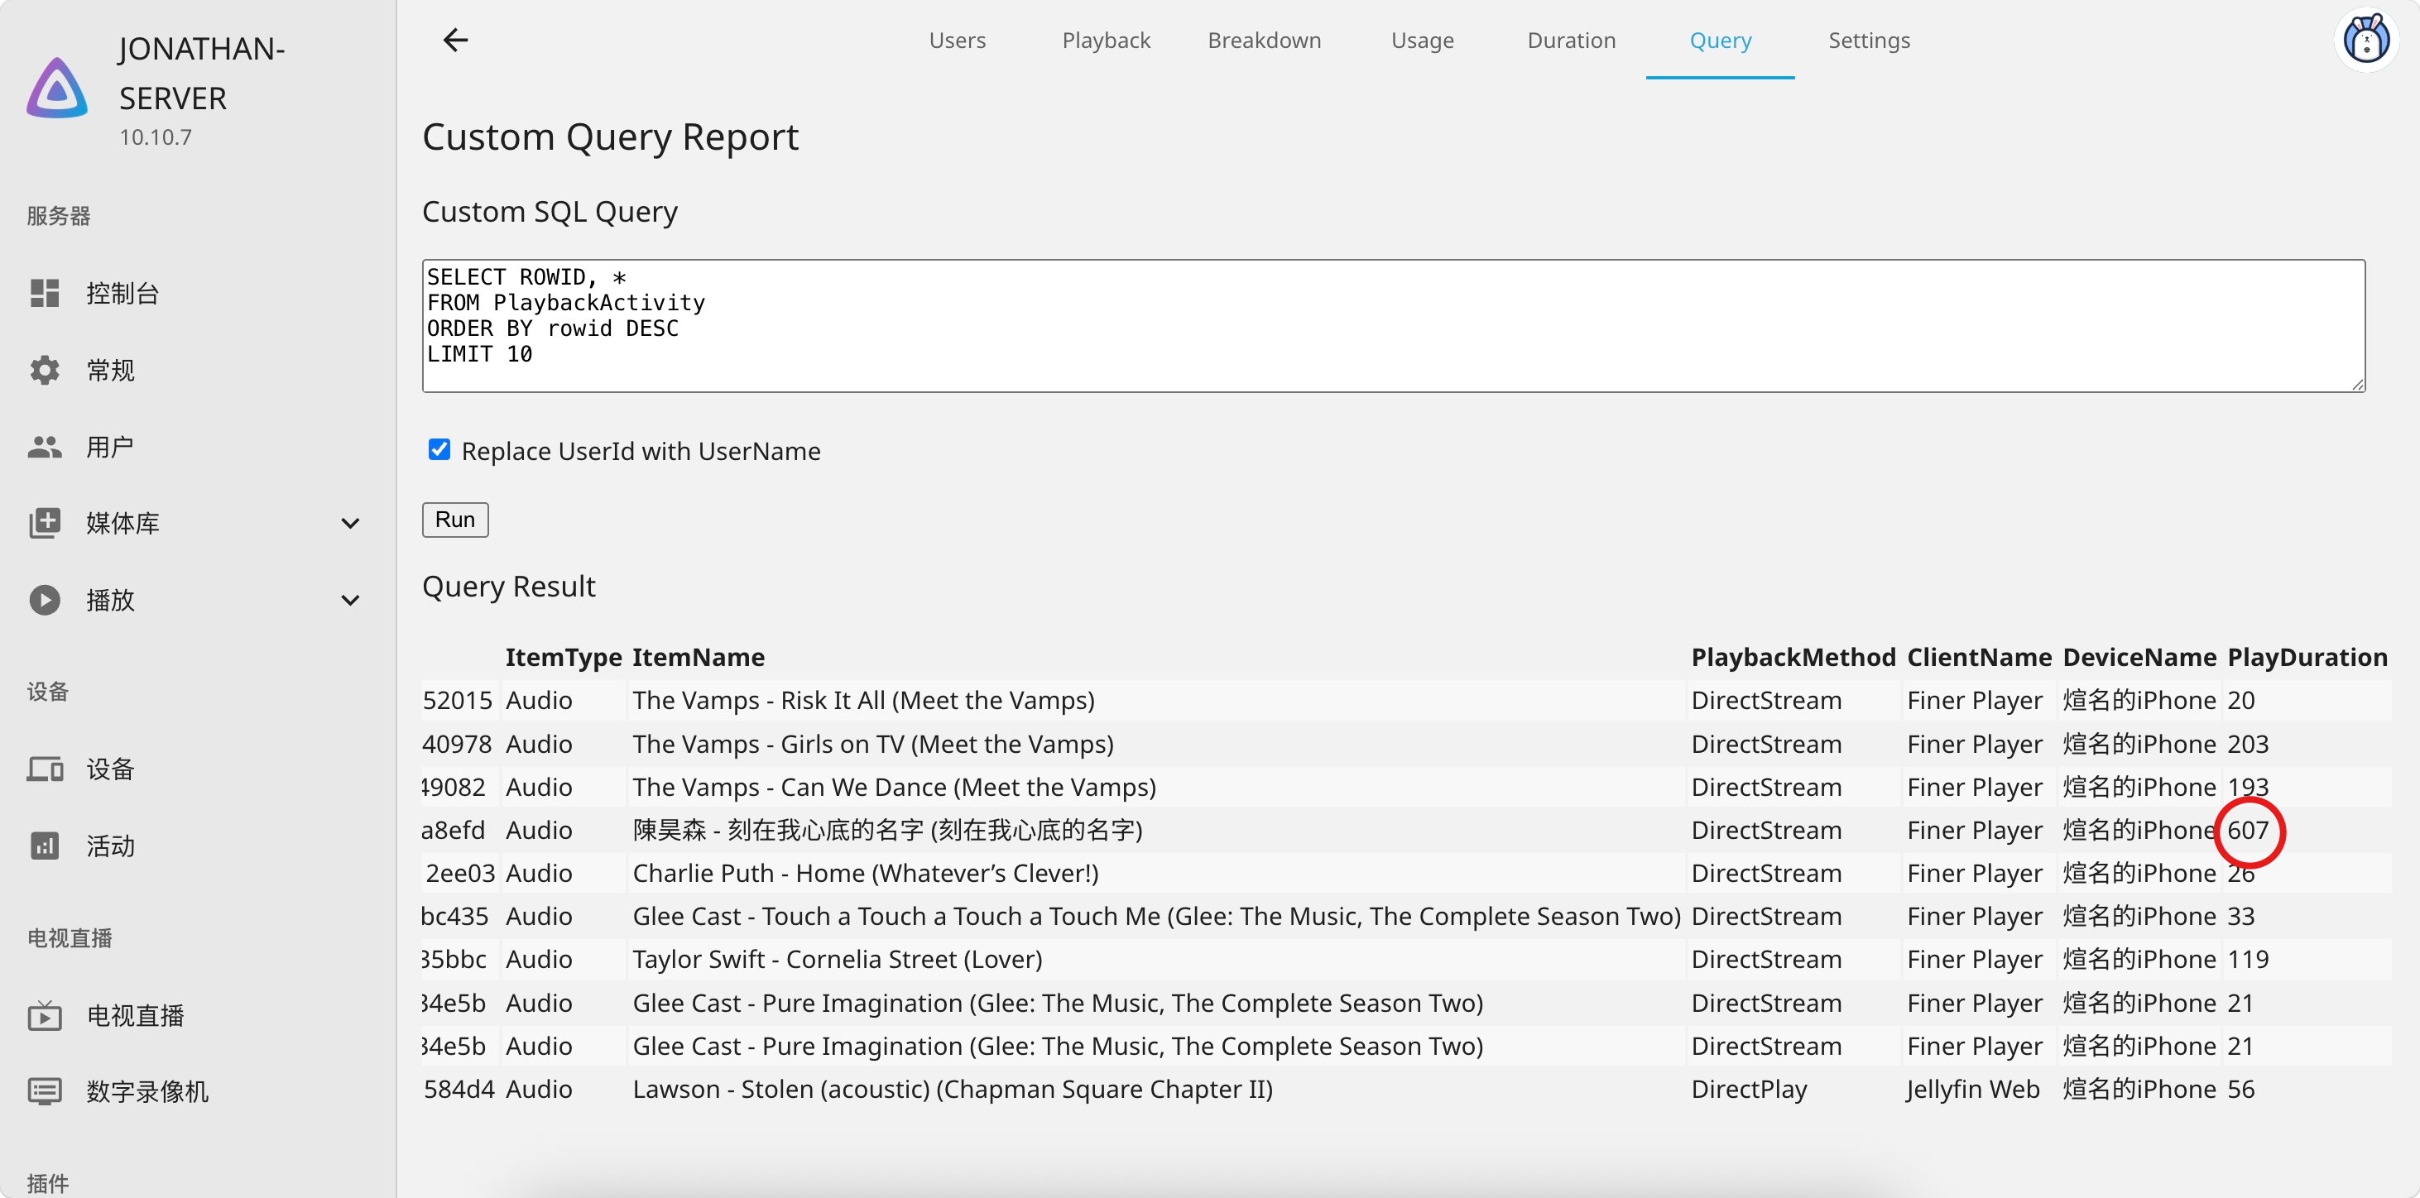The height and width of the screenshot is (1198, 2420).
Task: Click the Custom Query Report heading
Action: coord(611,137)
